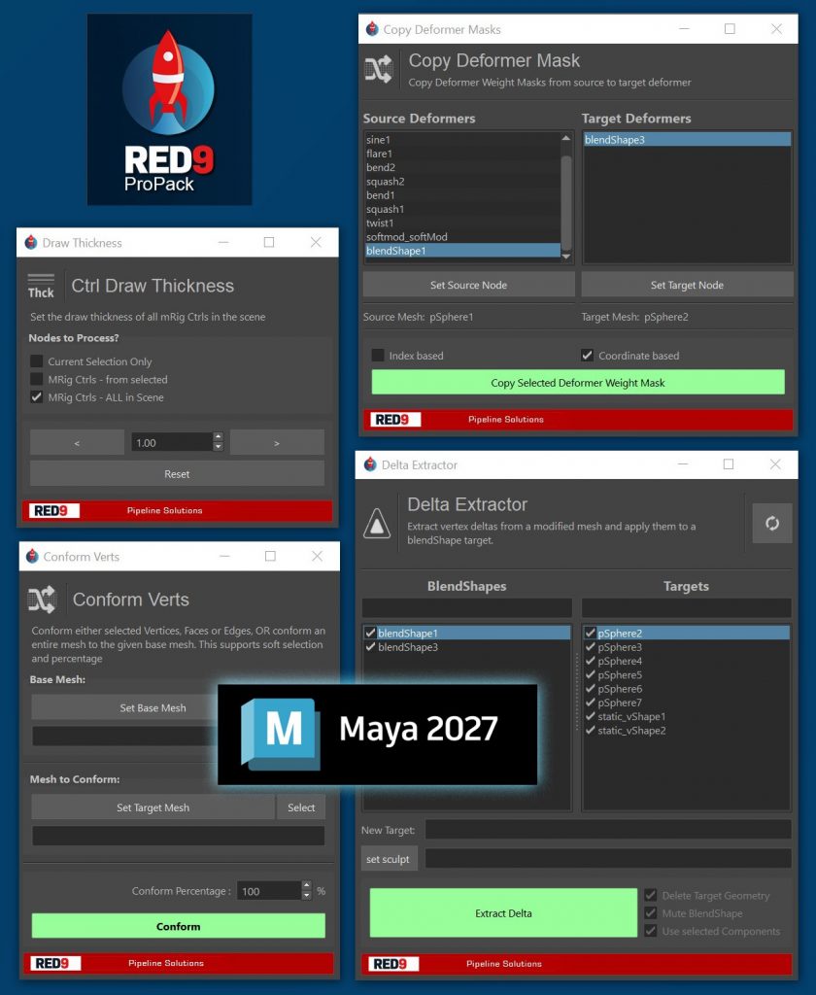Enable the Index based checkbox
Image resolution: width=816 pixels, height=995 pixels.
(378, 356)
